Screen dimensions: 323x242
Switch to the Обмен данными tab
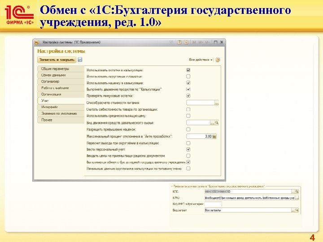tap(61, 75)
